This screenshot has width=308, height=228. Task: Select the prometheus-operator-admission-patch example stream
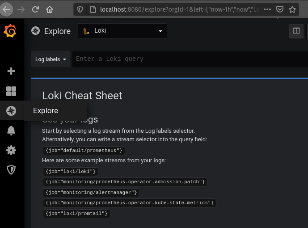tap(125, 182)
